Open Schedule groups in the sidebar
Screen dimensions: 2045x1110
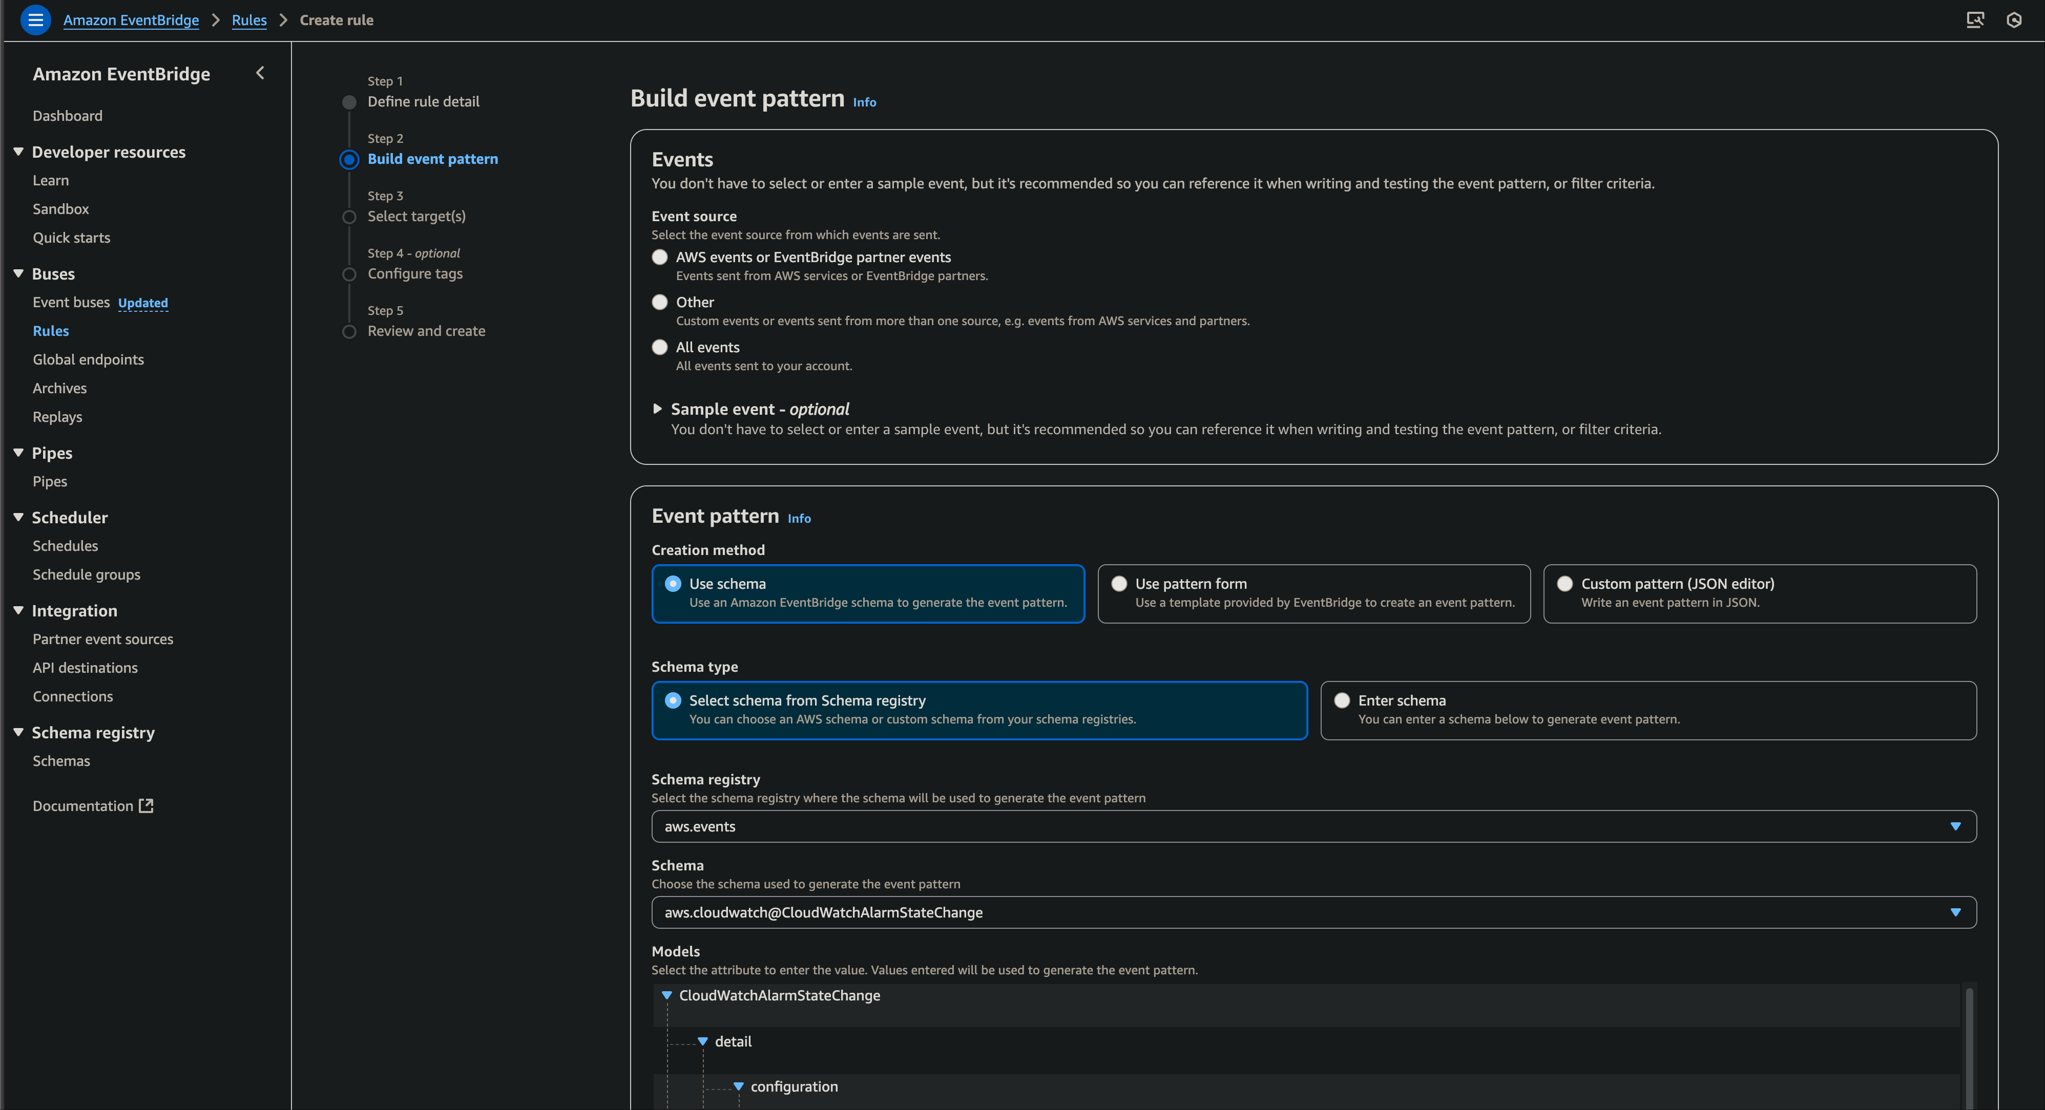[x=87, y=574]
